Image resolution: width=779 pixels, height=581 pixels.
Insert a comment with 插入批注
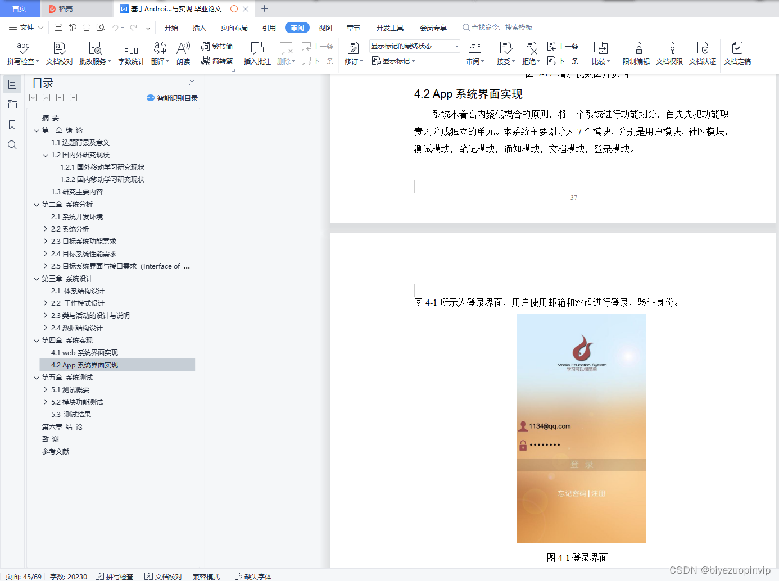(x=256, y=53)
